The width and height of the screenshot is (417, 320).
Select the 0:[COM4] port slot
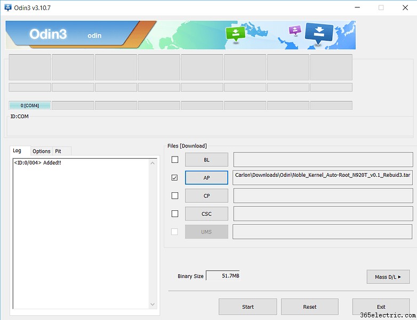[30, 105]
